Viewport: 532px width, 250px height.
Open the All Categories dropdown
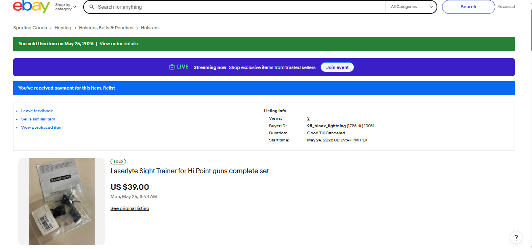pos(412,7)
